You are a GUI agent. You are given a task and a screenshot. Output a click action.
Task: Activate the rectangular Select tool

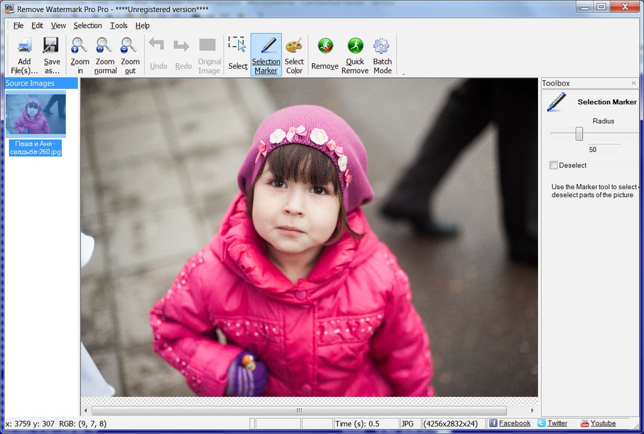pyautogui.click(x=237, y=44)
